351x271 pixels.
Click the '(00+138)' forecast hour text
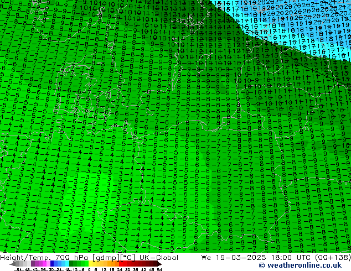click(x=333, y=258)
